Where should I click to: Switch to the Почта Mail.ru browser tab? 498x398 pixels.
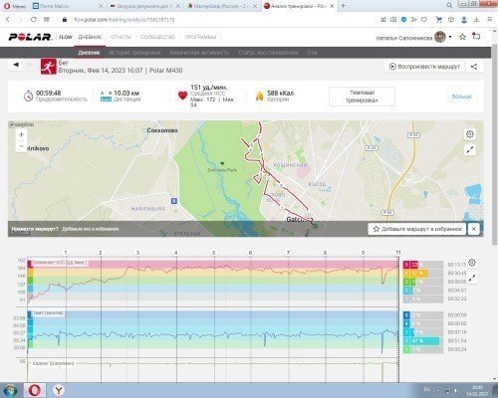68,6
